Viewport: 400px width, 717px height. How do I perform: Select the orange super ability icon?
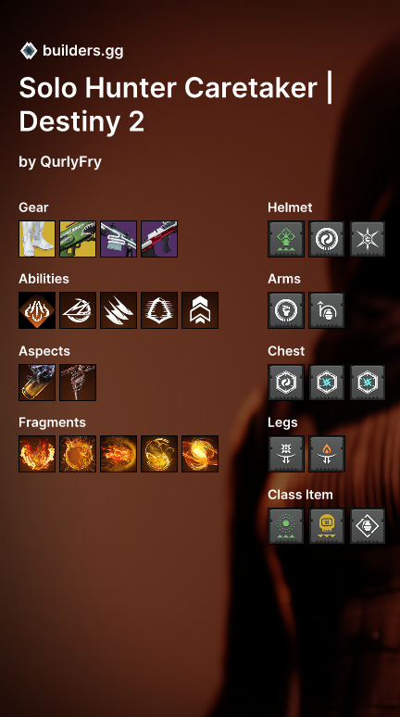37,310
